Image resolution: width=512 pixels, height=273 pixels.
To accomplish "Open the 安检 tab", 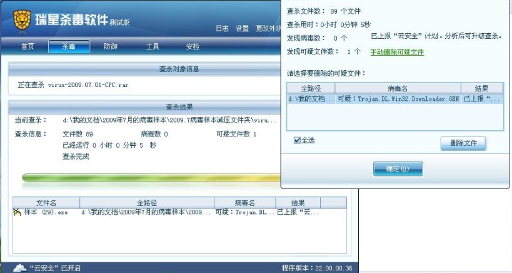I will [x=193, y=46].
